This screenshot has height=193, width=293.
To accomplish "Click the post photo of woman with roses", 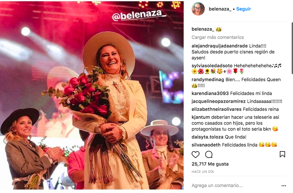I will [92, 96].
